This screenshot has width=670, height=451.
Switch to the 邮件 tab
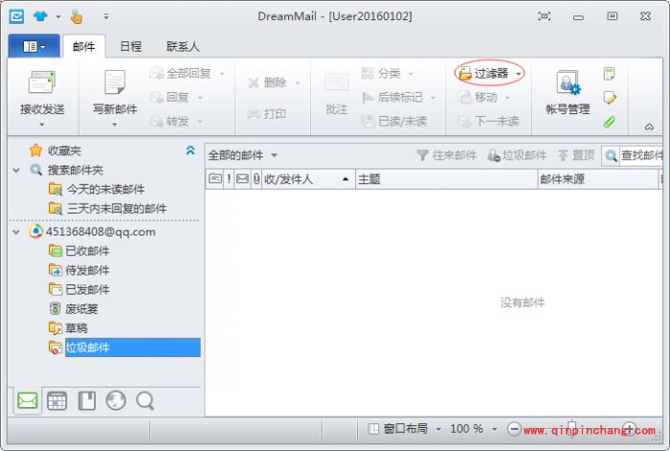tap(84, 46)
